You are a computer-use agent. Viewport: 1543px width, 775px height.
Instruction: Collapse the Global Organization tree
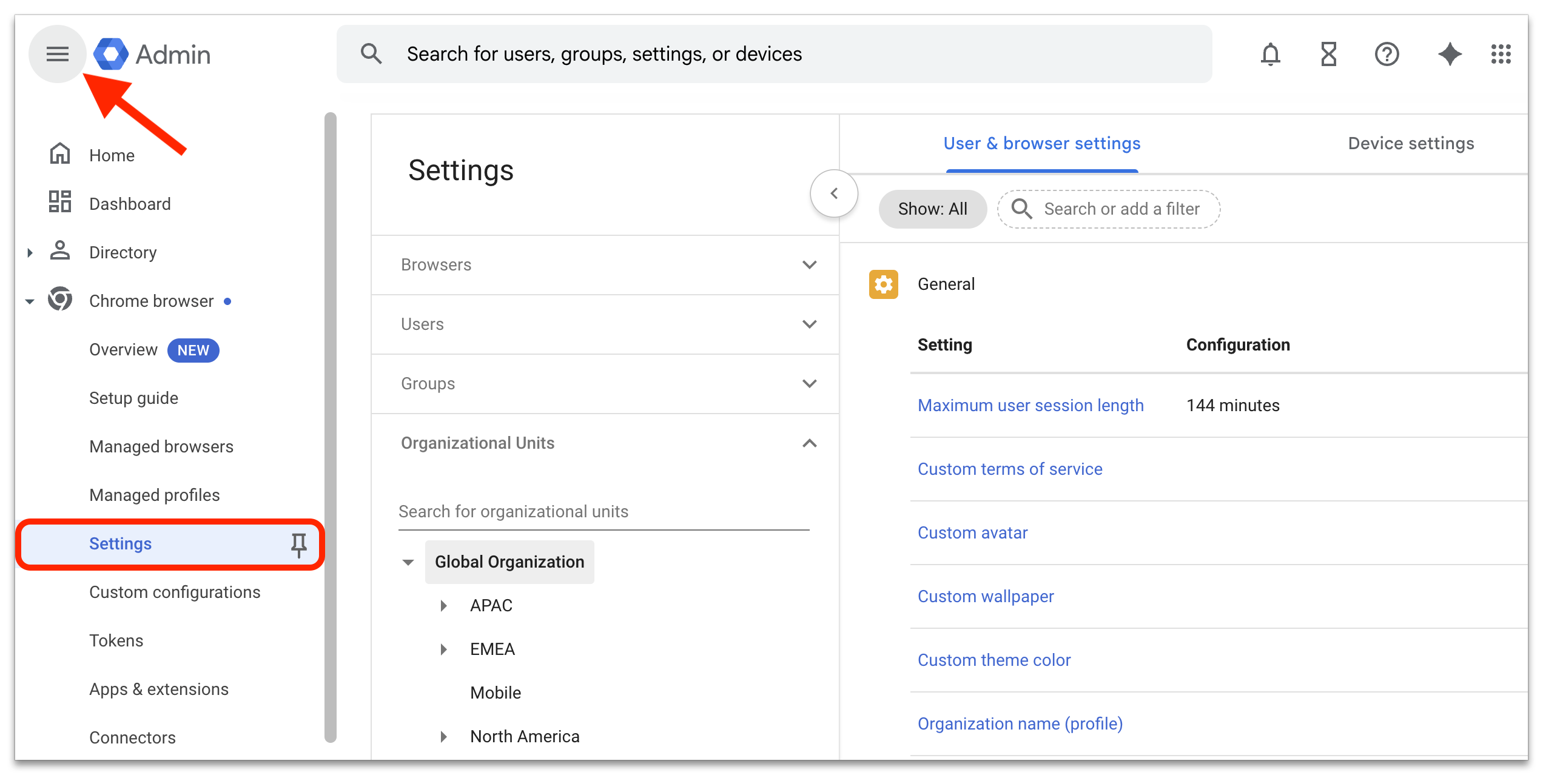[x=408, y=562]
